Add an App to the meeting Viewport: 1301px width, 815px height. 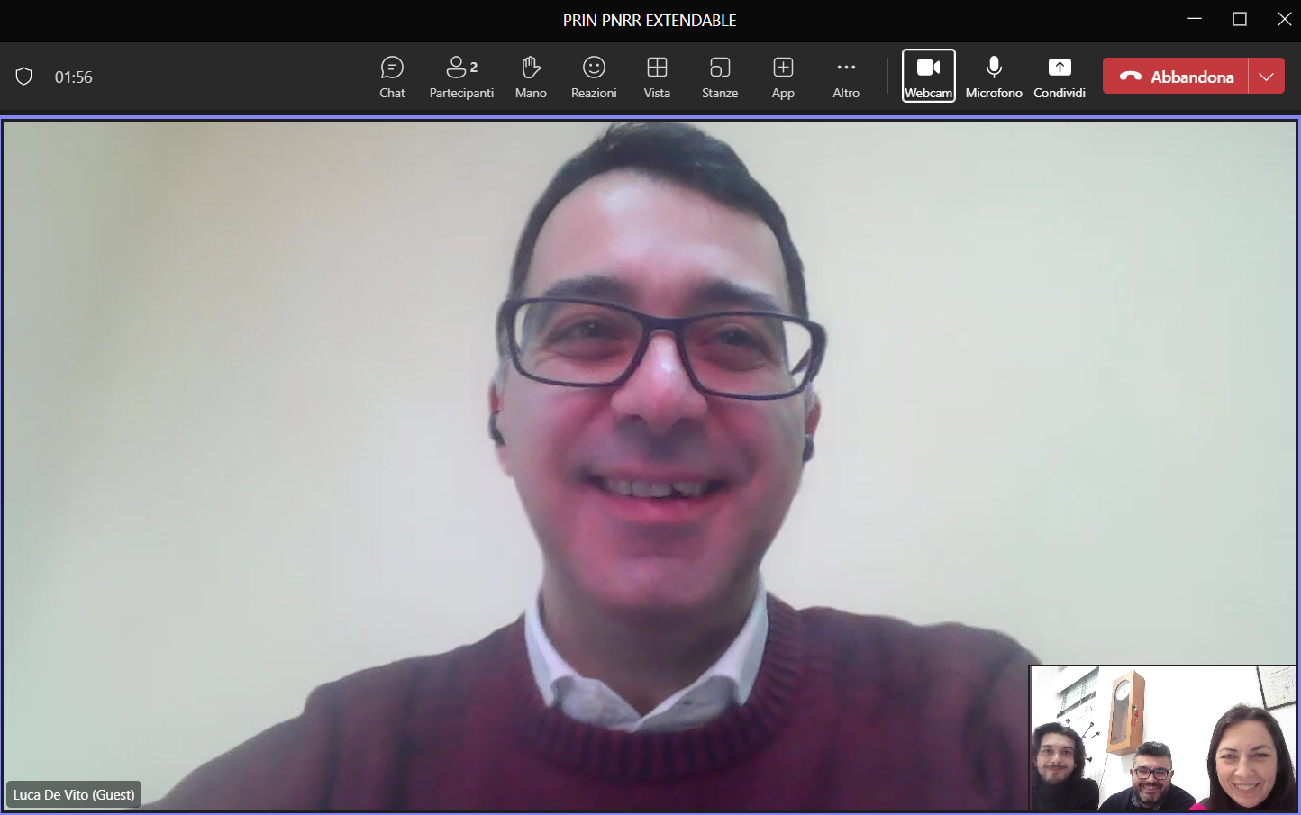(783, 77)
